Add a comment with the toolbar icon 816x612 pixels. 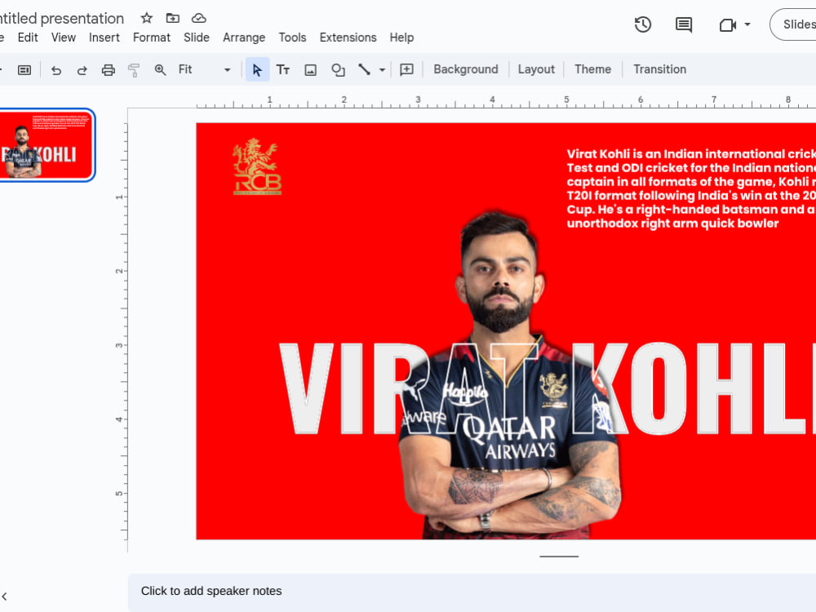(x=407, y=69)
